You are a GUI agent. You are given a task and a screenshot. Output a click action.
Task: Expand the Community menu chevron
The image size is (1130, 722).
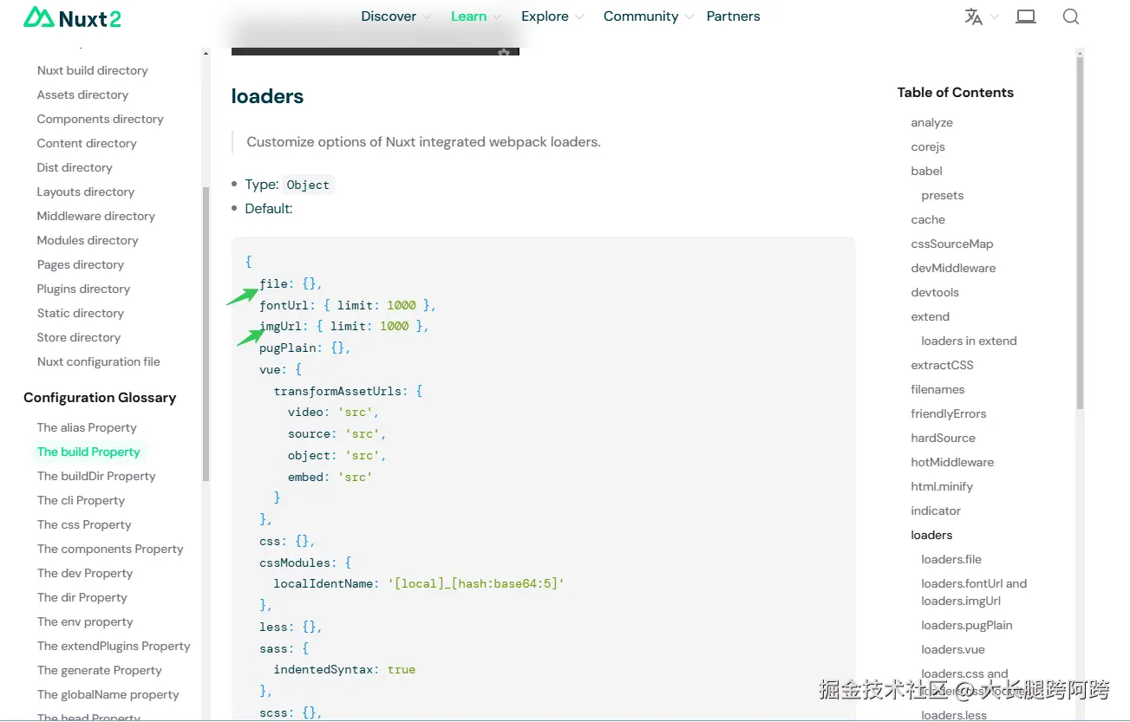[689, 16]
